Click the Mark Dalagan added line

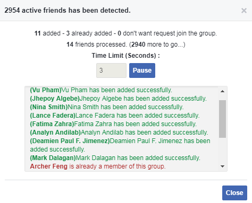[x=115, y=158]
